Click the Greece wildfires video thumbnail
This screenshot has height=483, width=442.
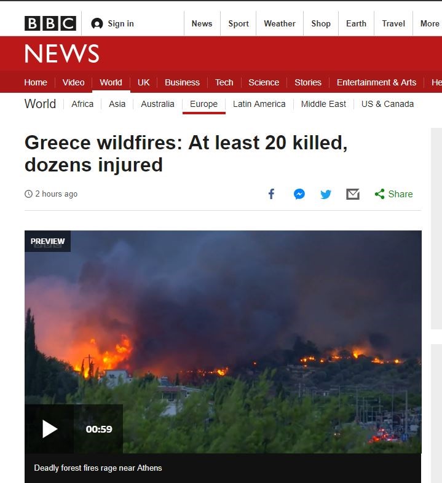223,342
